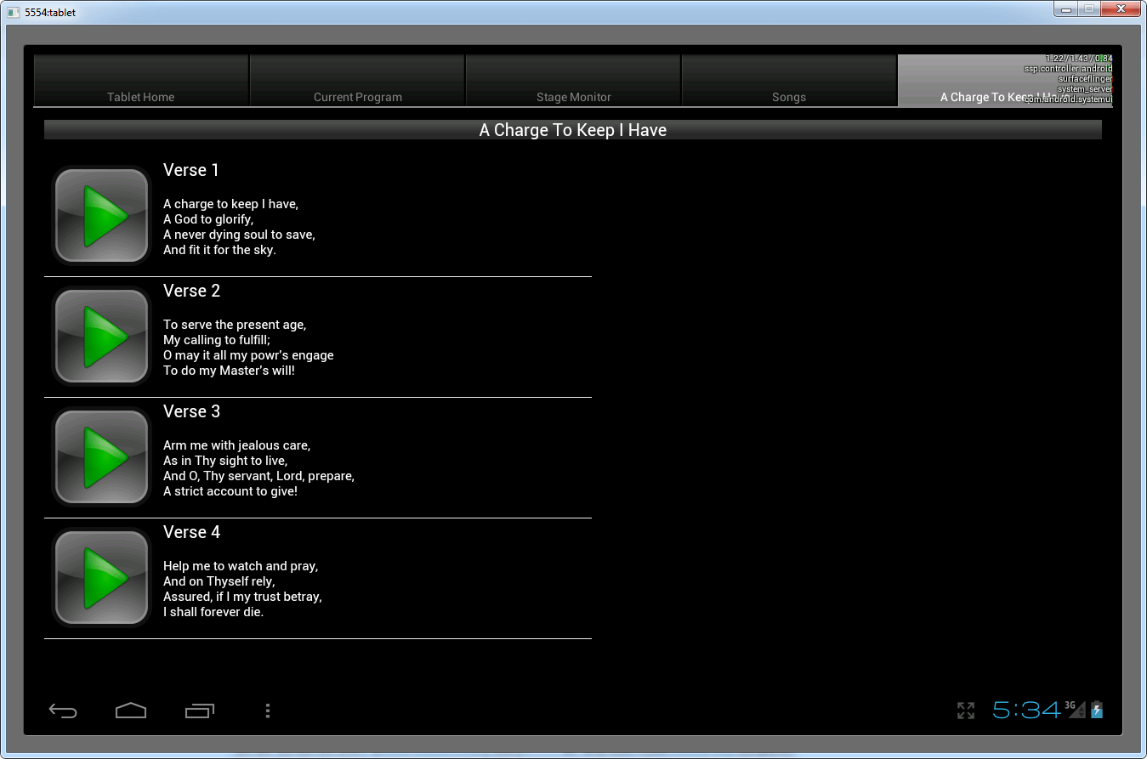Click the Verse 1 heading
The image size is (1147, 759).
point(191,170)
